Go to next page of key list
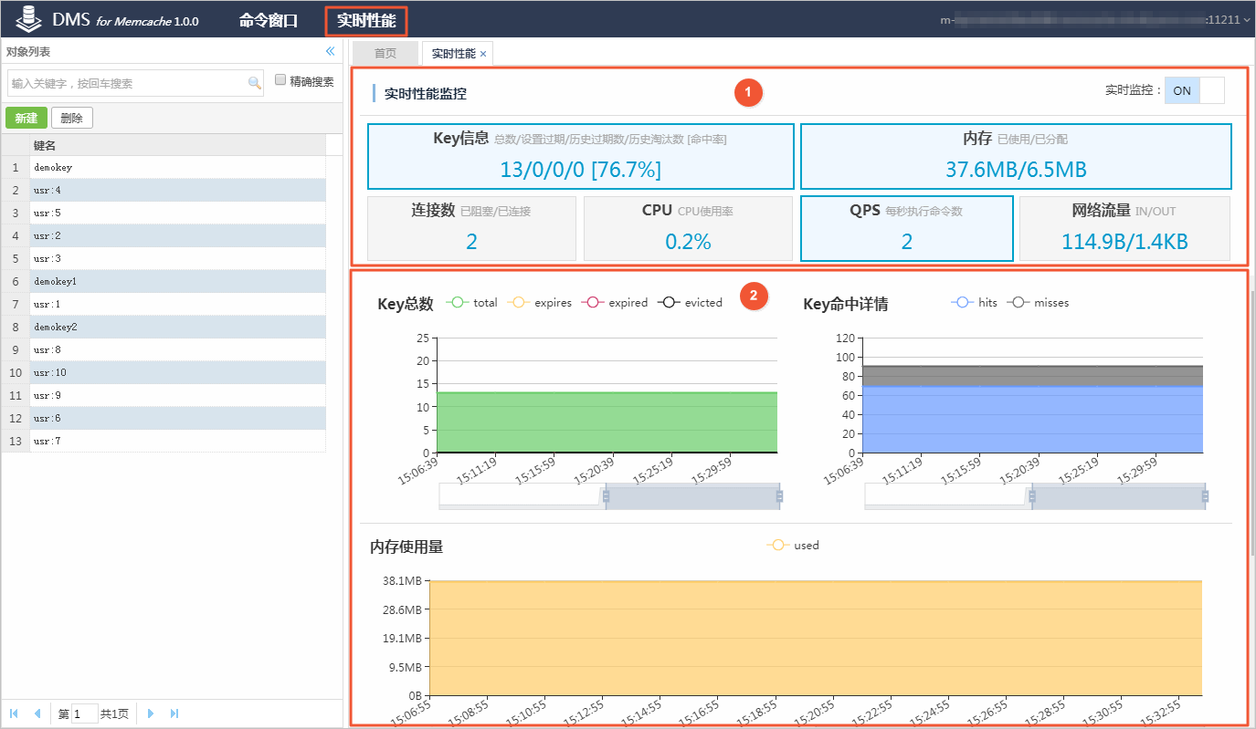1256x729 pixels. pos(151,713)
